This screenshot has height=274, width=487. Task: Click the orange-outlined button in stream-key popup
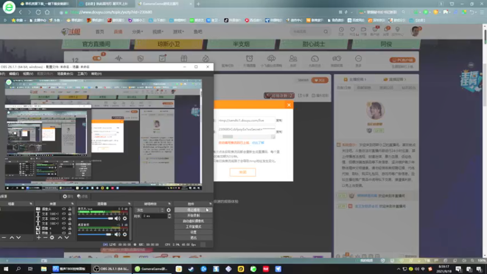tap(242, 172)
